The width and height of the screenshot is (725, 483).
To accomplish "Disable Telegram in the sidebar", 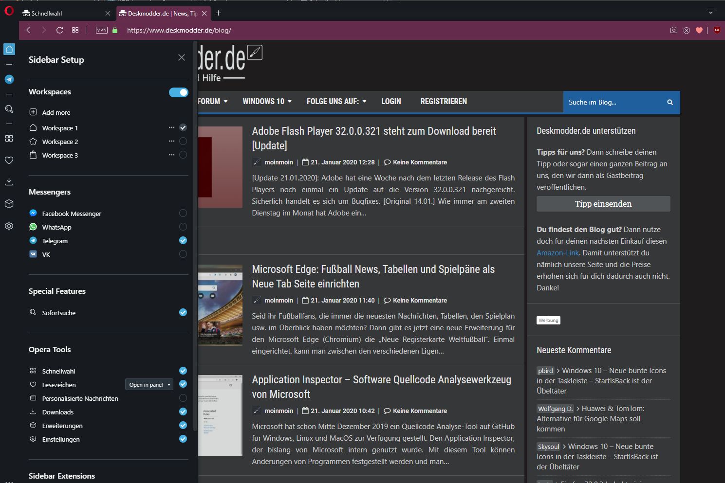I will 183,240.
